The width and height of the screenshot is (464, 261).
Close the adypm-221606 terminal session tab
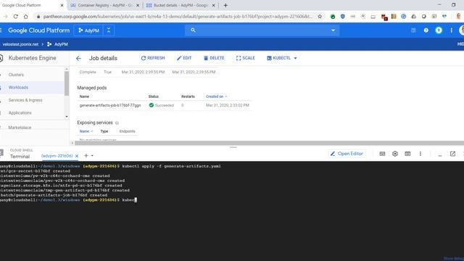click(x=77, y=156)
